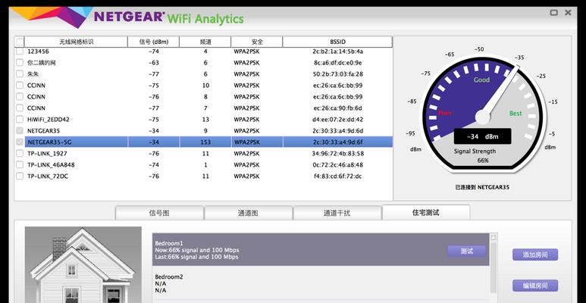Click the room list scrollbar up arrow
The width and height of the screenshot is (586, 303).
click(x=494, y=237)
